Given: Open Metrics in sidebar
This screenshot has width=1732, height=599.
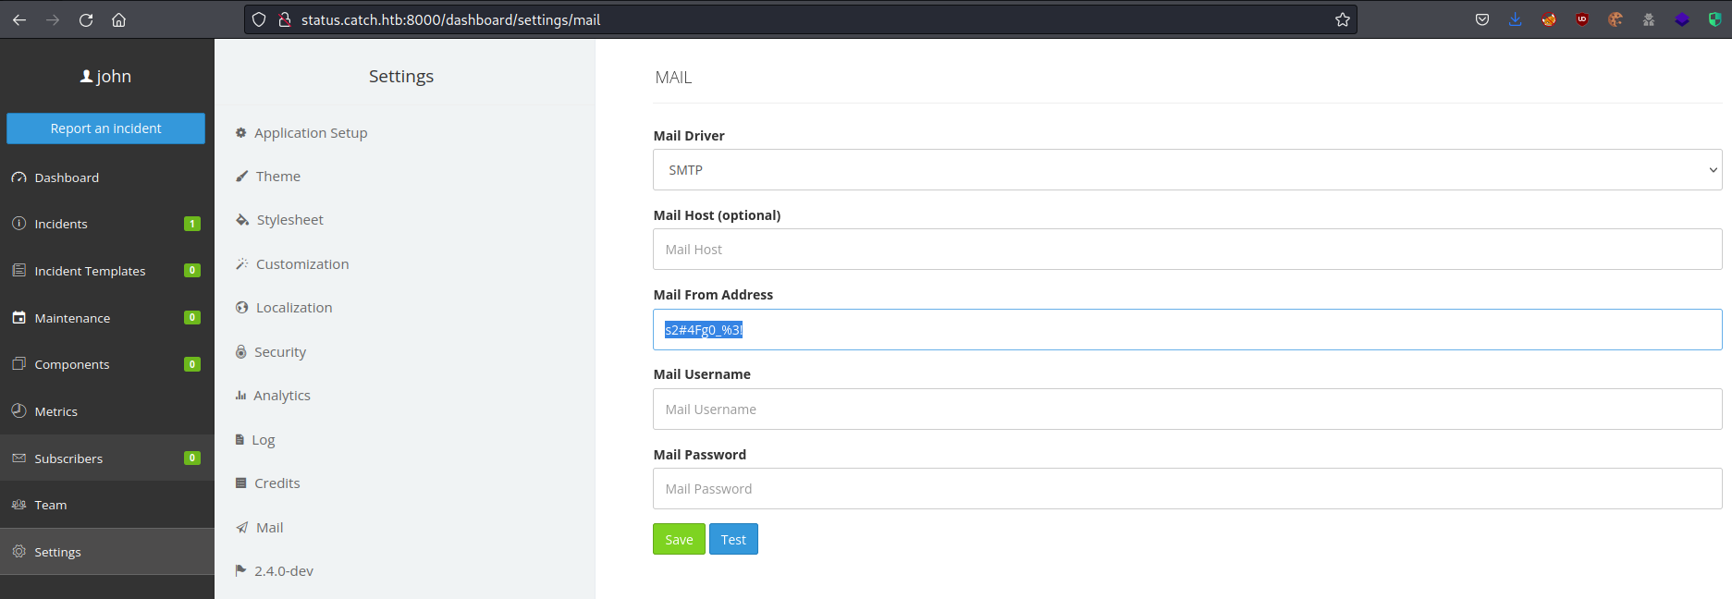Looking at the screenshot, I should (x=107, y=411).
